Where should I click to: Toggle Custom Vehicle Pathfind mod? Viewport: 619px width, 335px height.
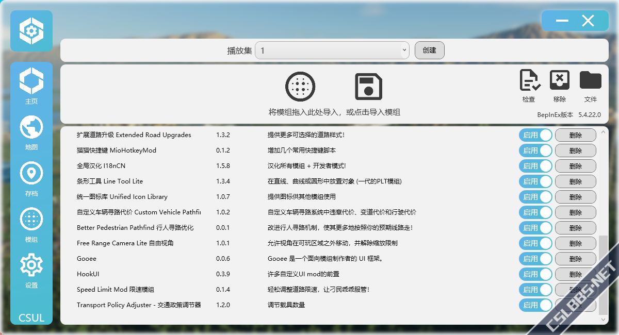click(x=535, y=212)
